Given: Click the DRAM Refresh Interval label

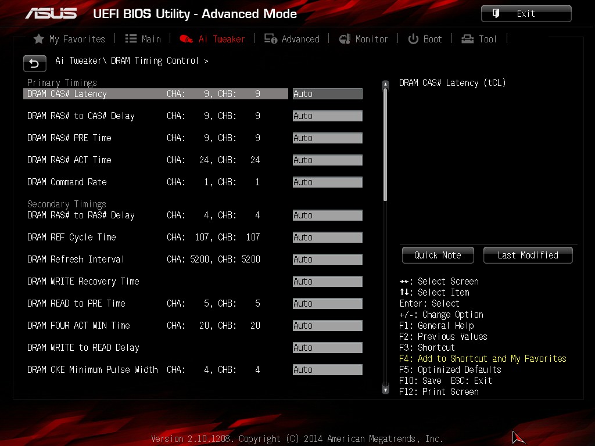Looking at the screenshot, I should (76, 260).
